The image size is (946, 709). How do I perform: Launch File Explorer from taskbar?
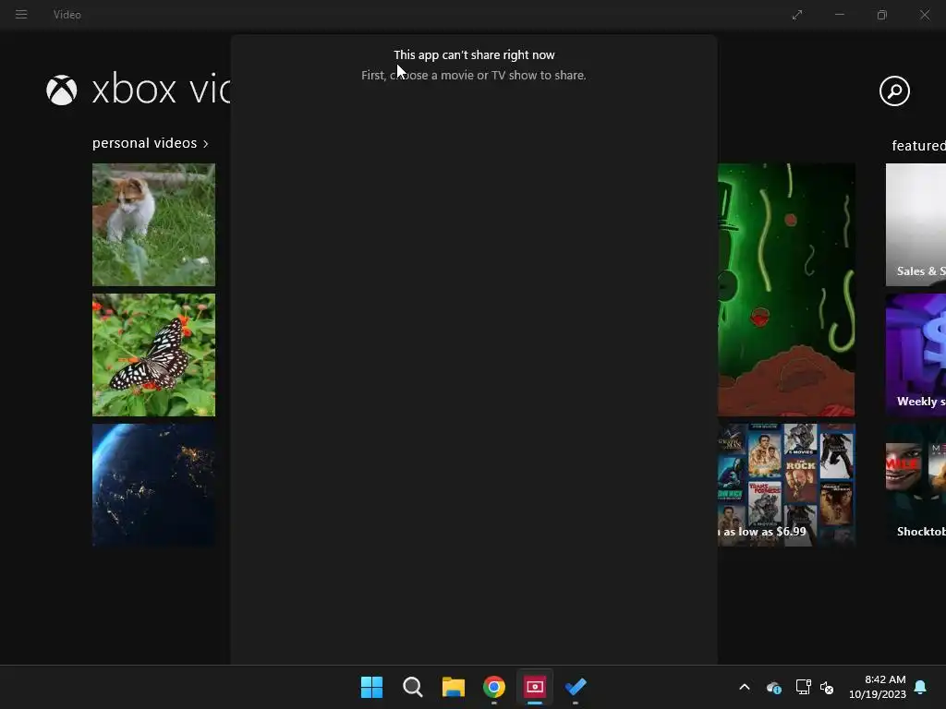click(x=453, y=687)
